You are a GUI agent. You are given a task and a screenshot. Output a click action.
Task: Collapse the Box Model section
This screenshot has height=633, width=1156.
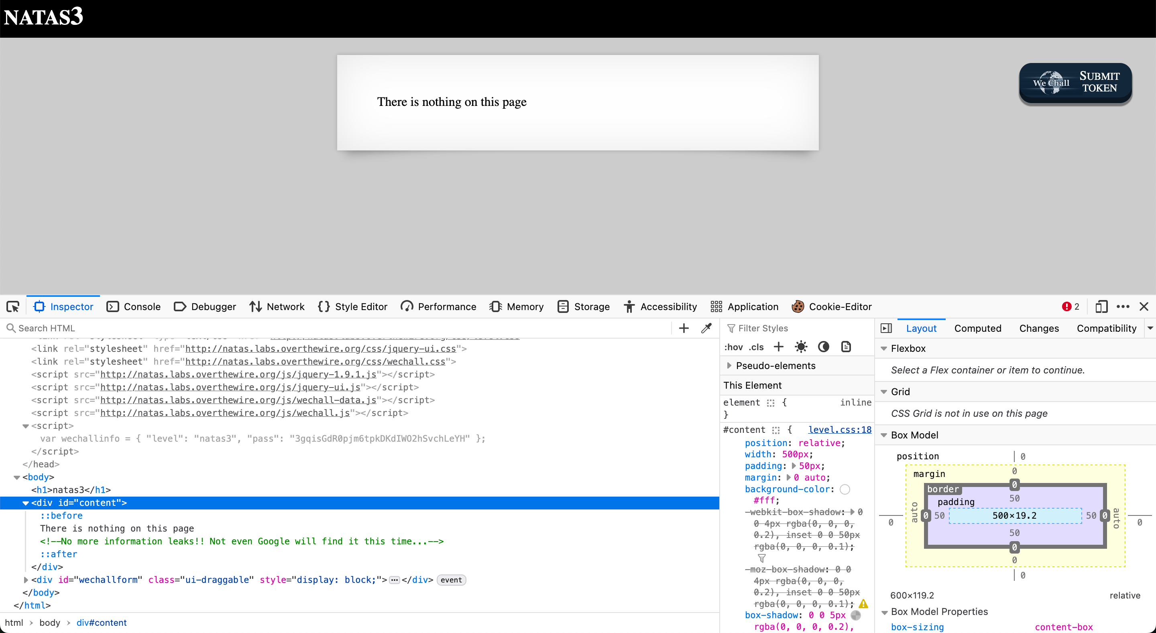tap(884, 435)
